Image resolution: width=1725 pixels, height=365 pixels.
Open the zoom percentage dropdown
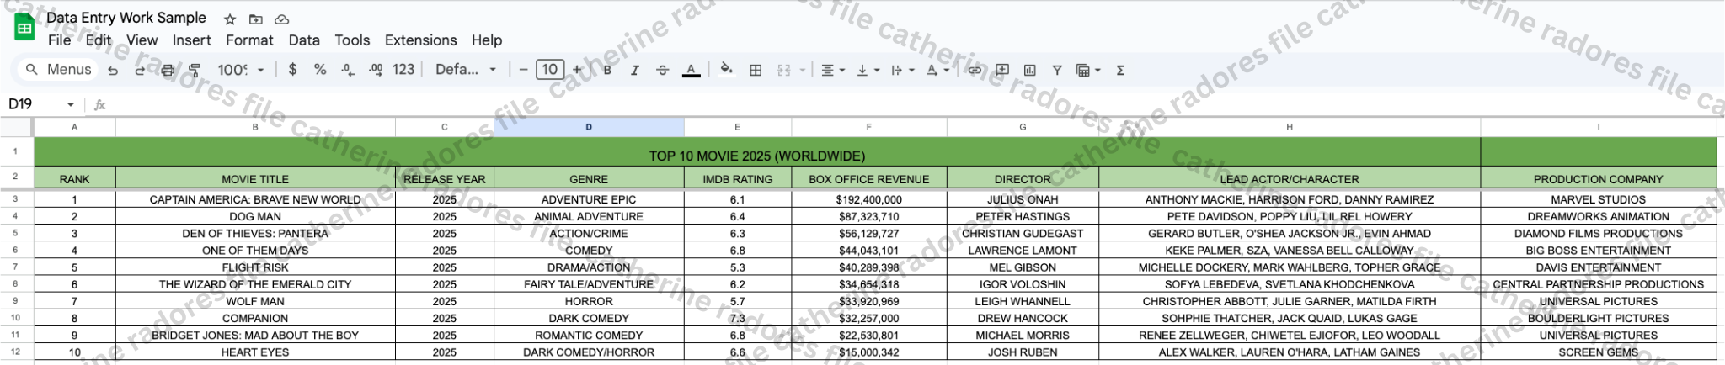[241, 70]
